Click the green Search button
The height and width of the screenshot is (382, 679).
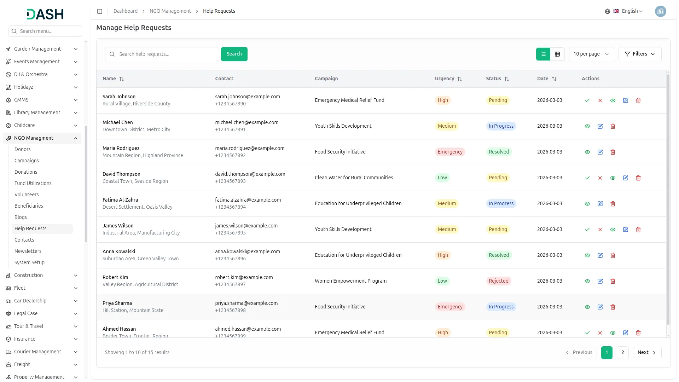[234, 54]
